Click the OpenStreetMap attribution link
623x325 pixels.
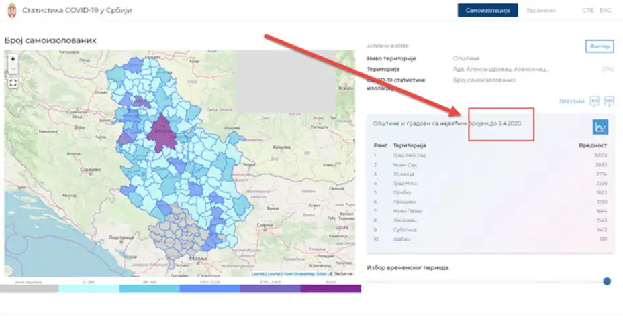(x=294, y=274)
